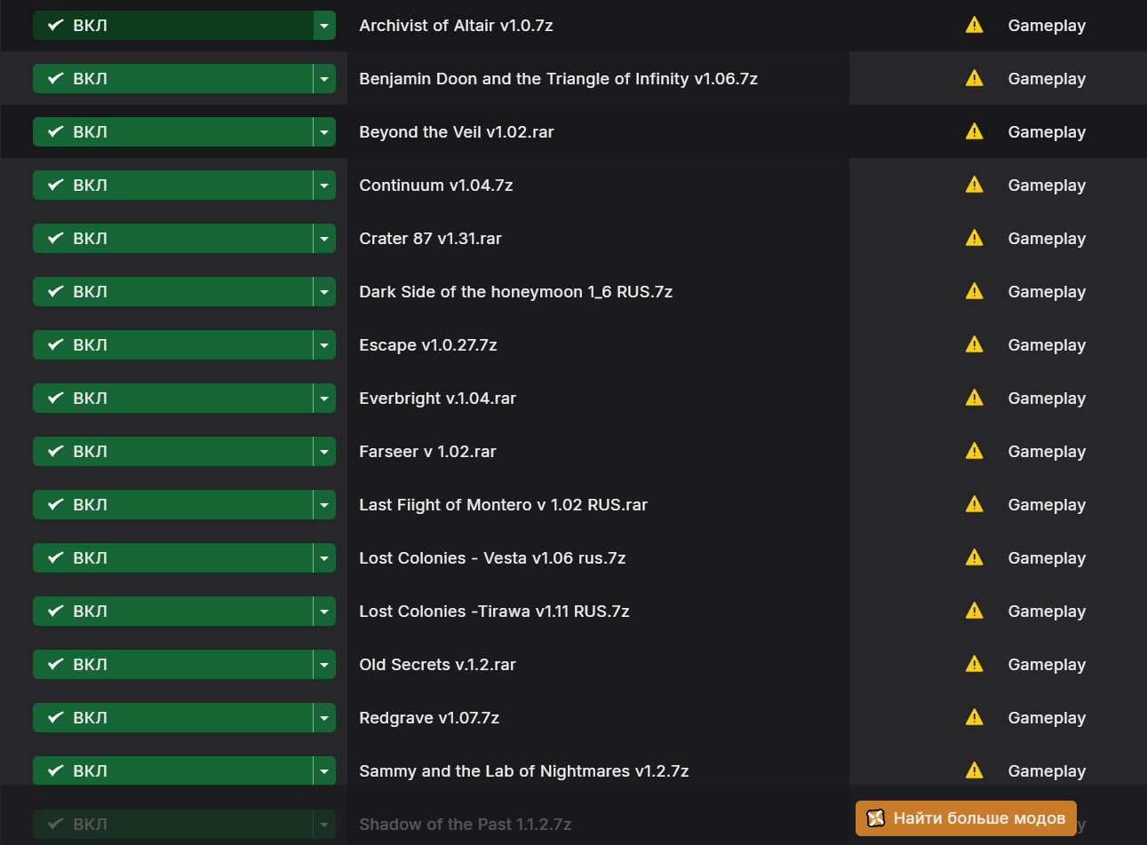This screenshot has width=1147, height=845.
Task: Open dropdown arrow for Dark Side of honeymoon
Action: pos(324,292)
